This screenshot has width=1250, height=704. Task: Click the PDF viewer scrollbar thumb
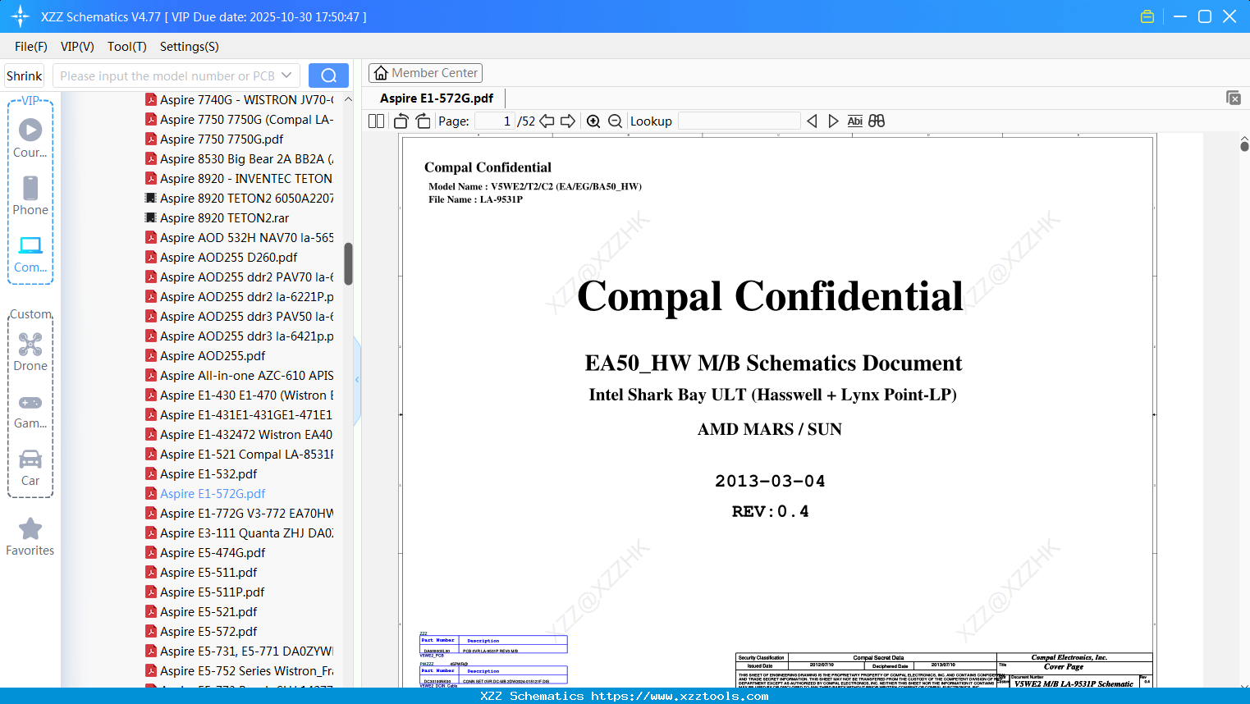pos(1244,145)
